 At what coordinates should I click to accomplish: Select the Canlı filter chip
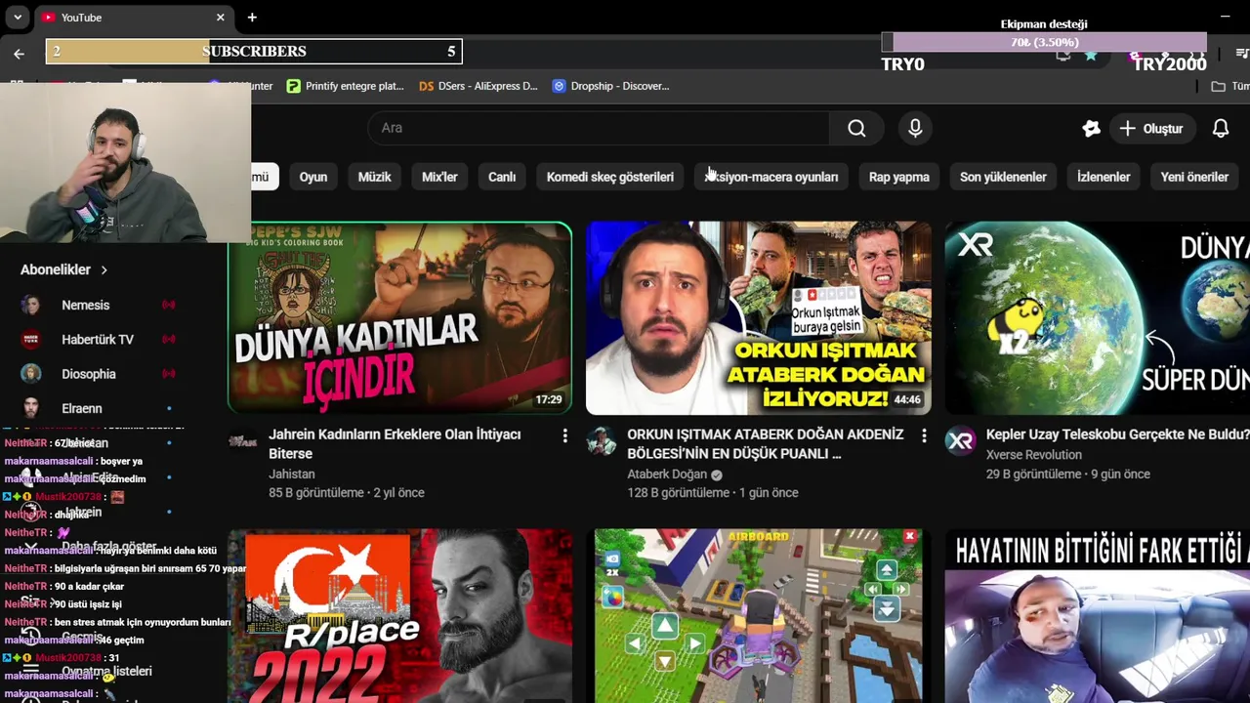pos(502,177)
